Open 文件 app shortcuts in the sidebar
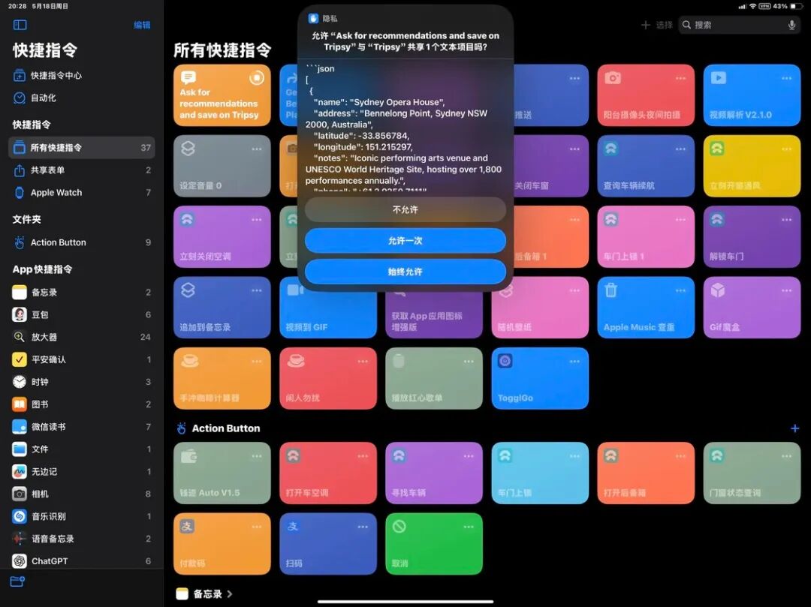Screen dimensions: 811x607 (x=82, y=449)
